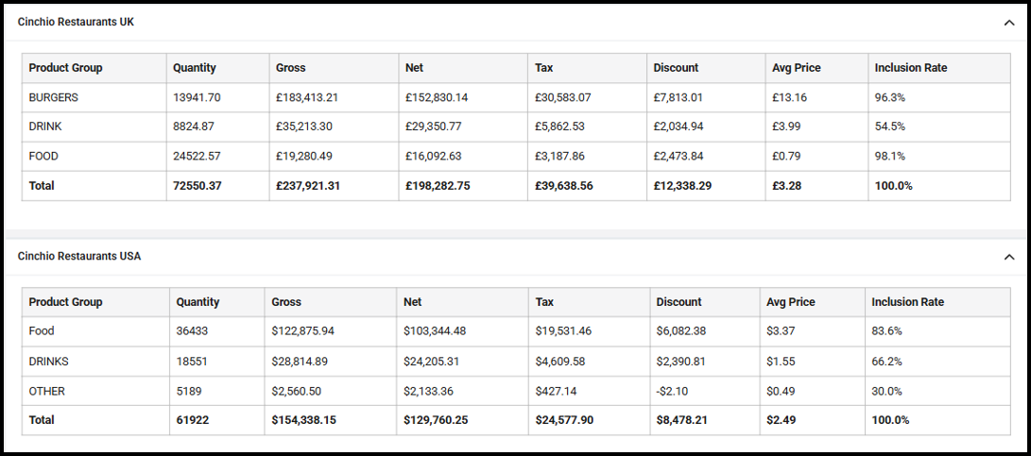Click the Cinchio Restaurants USA heading
Image resolution: width=1031 pixels, height=456 pixels.
coord(79,256)
